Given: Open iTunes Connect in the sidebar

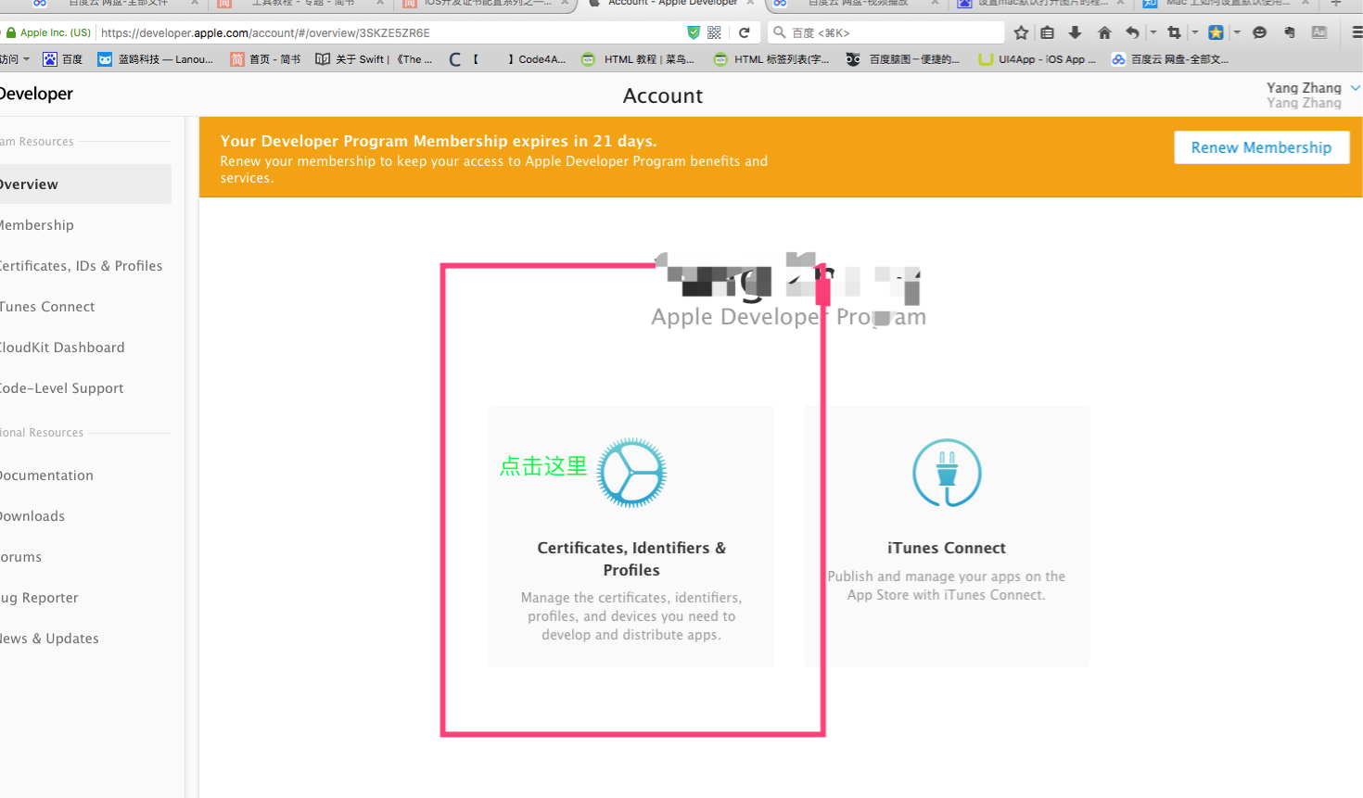Looking at the screenshot, I should 47,307.
